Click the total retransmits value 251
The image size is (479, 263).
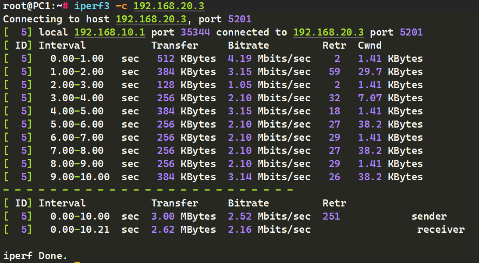pyautogui.click(x=331, y=216)
